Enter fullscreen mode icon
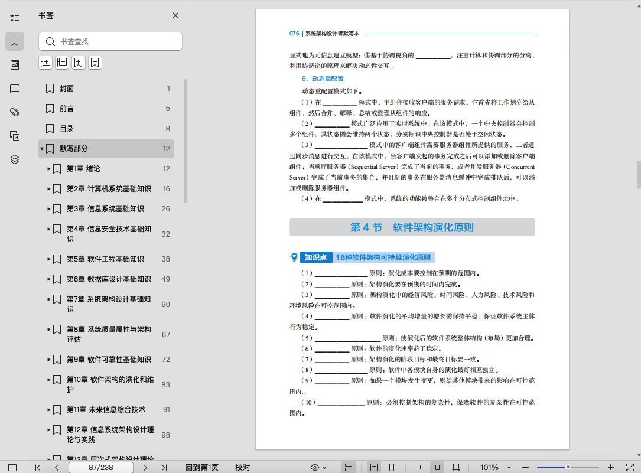Viewport: 641px width, 473px height. click(630, 467)
